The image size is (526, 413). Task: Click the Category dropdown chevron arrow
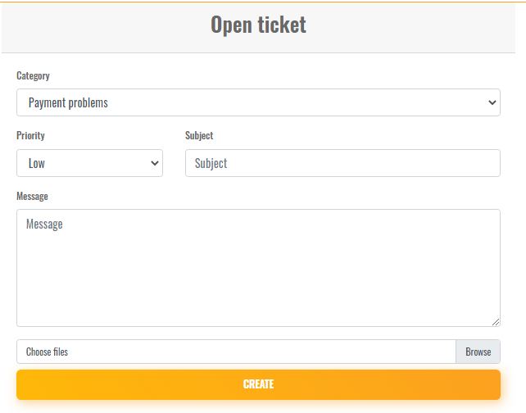tap(492, 102)
